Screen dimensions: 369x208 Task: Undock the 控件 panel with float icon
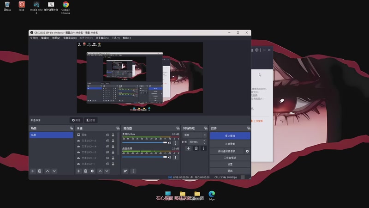(249, 128)
